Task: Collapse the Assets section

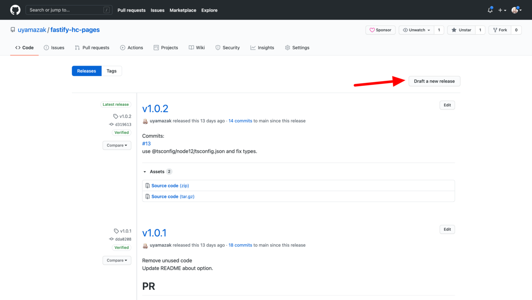Action: point(157,171)
